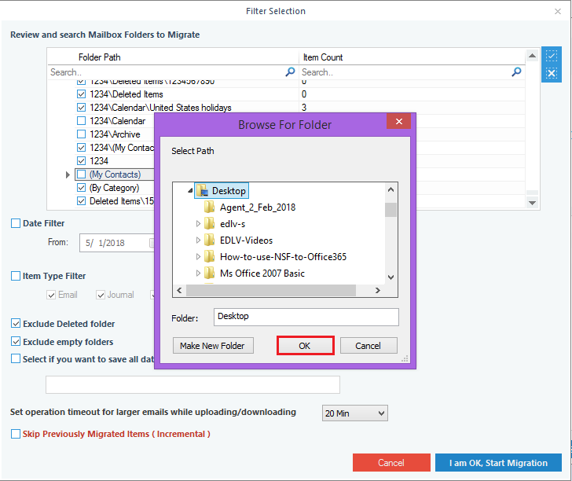Click I am OK, Start Migration
The image size is (572, 481).
(498, 463)
